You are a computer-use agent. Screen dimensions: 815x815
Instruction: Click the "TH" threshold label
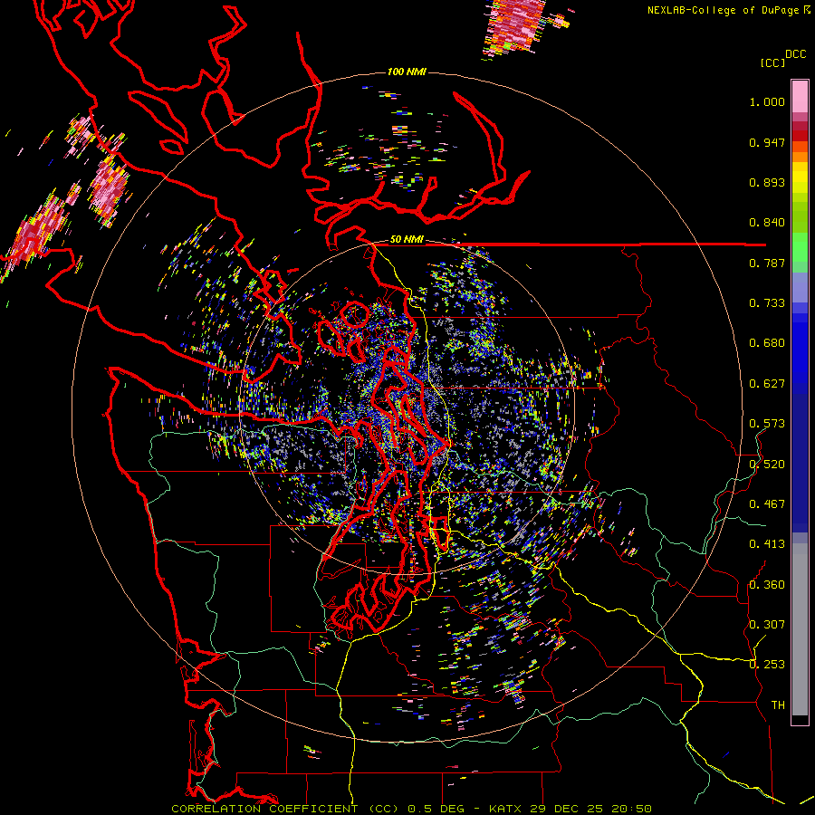tap(778, 705)
